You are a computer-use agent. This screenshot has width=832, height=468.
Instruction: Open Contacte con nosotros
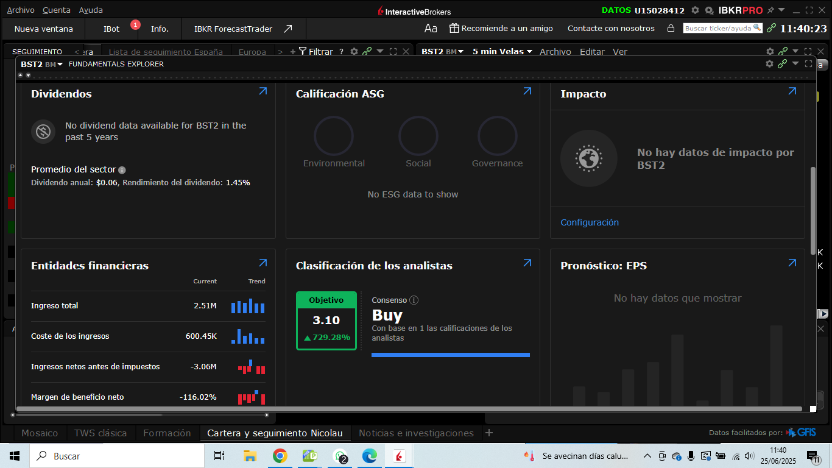pyautogui.click(x=611, y=29)
